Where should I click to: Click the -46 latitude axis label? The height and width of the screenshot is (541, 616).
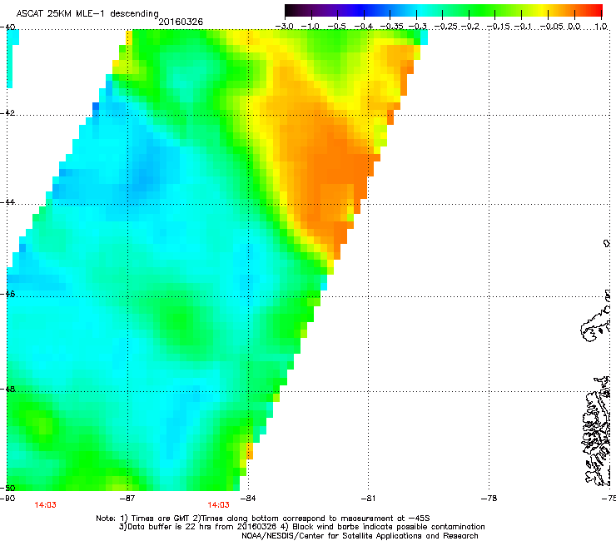pos(7,294)
